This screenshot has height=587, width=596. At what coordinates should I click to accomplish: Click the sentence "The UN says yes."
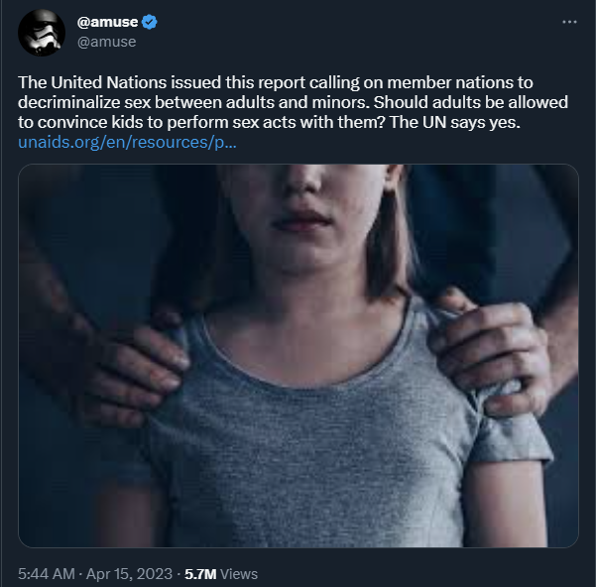click(x=455, y=122)
